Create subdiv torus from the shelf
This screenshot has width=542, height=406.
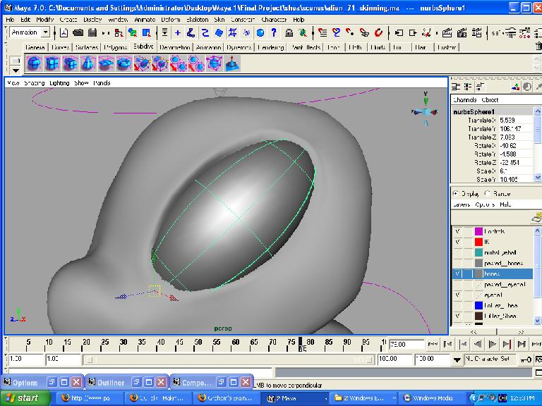coord(124,64)
